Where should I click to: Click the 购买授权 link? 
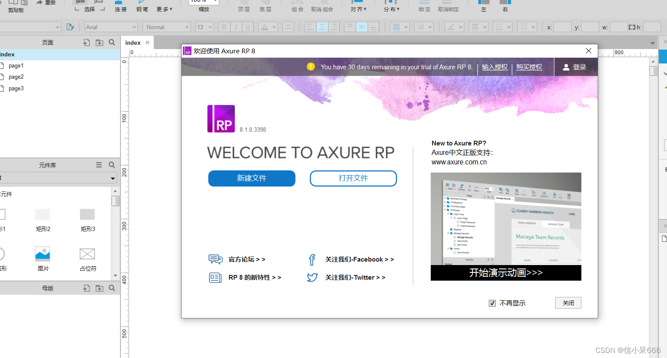(529, 67)
